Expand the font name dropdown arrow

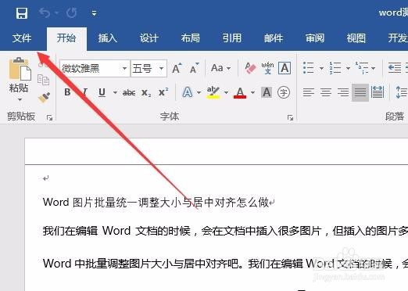(124, 69)
